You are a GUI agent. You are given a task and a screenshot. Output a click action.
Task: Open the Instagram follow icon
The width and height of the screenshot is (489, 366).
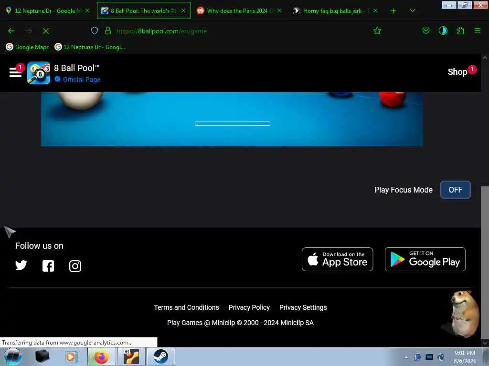(x=75, y=266)
